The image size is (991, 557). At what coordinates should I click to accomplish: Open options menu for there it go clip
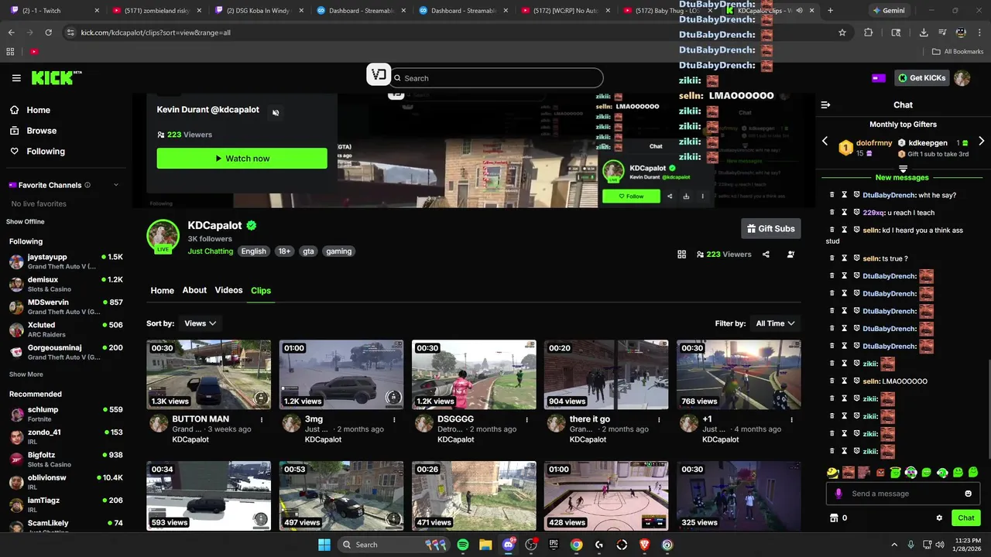point(659,420)
